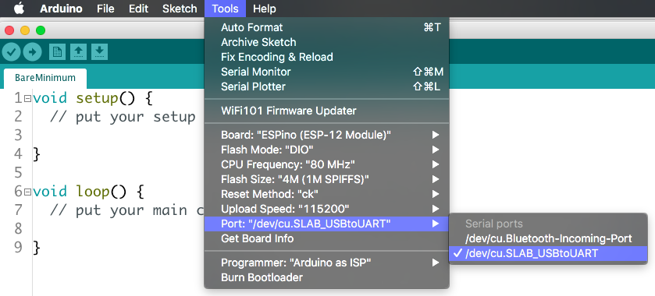Image resolution: width=655 pixels, height=296 pixels.
Task: Click the Open sketch up-arrow icon
Action: [x=78, y=51]
